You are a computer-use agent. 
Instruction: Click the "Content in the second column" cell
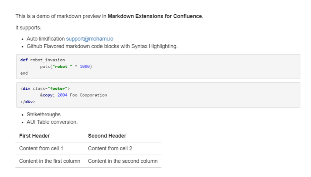coord(122,161)
